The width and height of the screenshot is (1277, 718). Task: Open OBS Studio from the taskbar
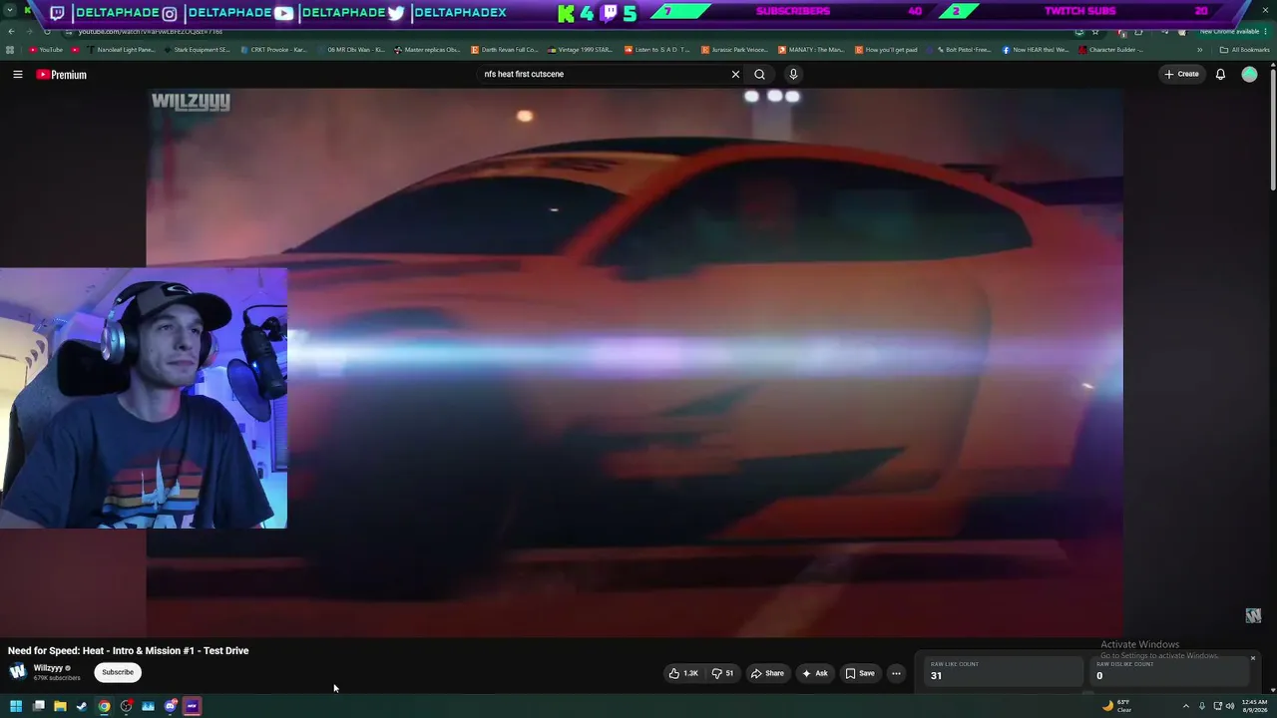pyautogui.click(x=126, y=706)
